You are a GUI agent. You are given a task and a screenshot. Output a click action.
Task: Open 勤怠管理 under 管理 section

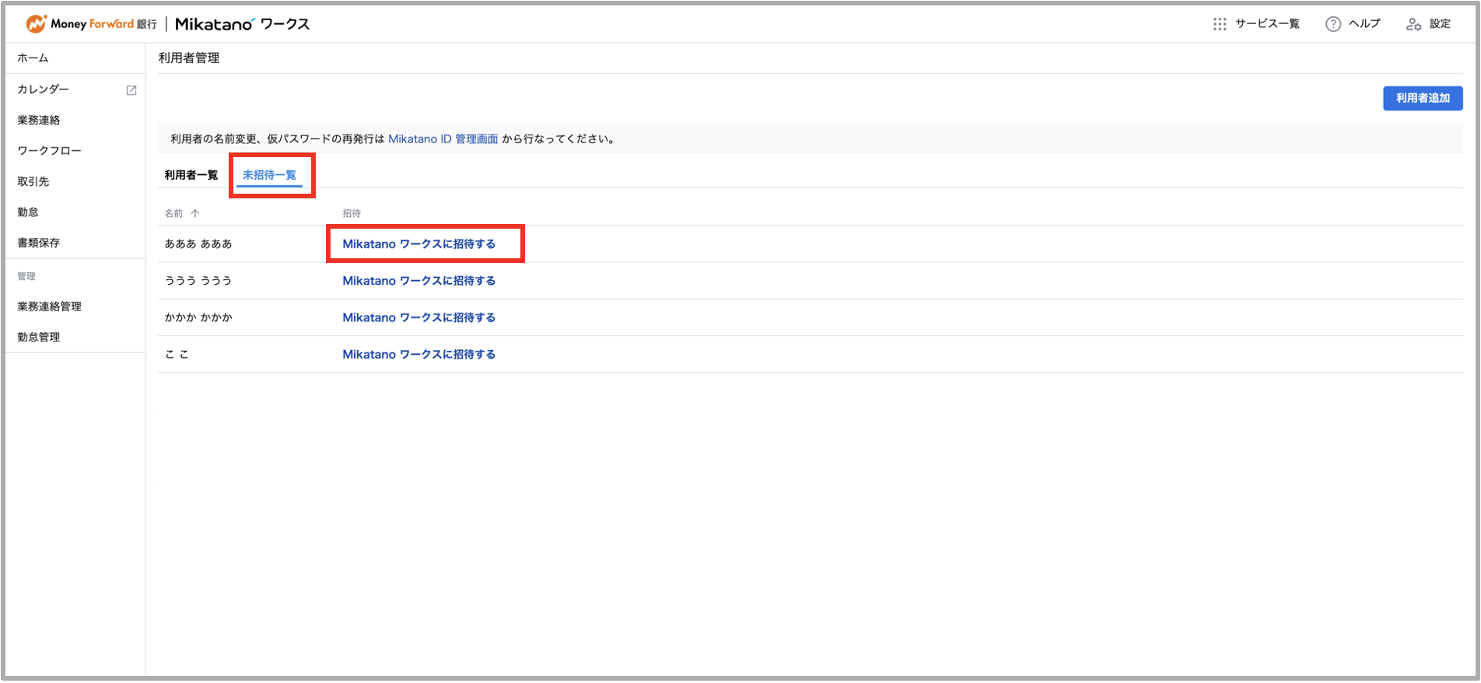[39, 337]
